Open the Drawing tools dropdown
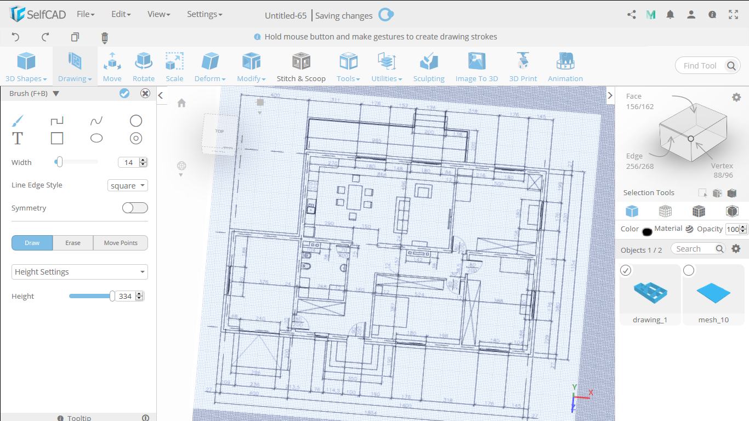 point(75,67)
